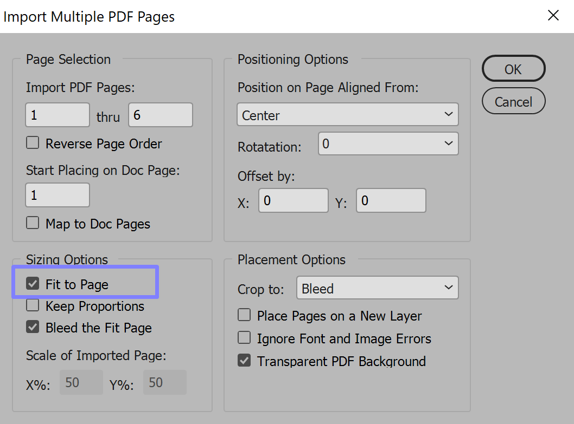Image resolution: width=574 pixels, height=424 pixels.
Task: Click the Y offset input field
Action: pyautogui.click(x=391, y=201)
